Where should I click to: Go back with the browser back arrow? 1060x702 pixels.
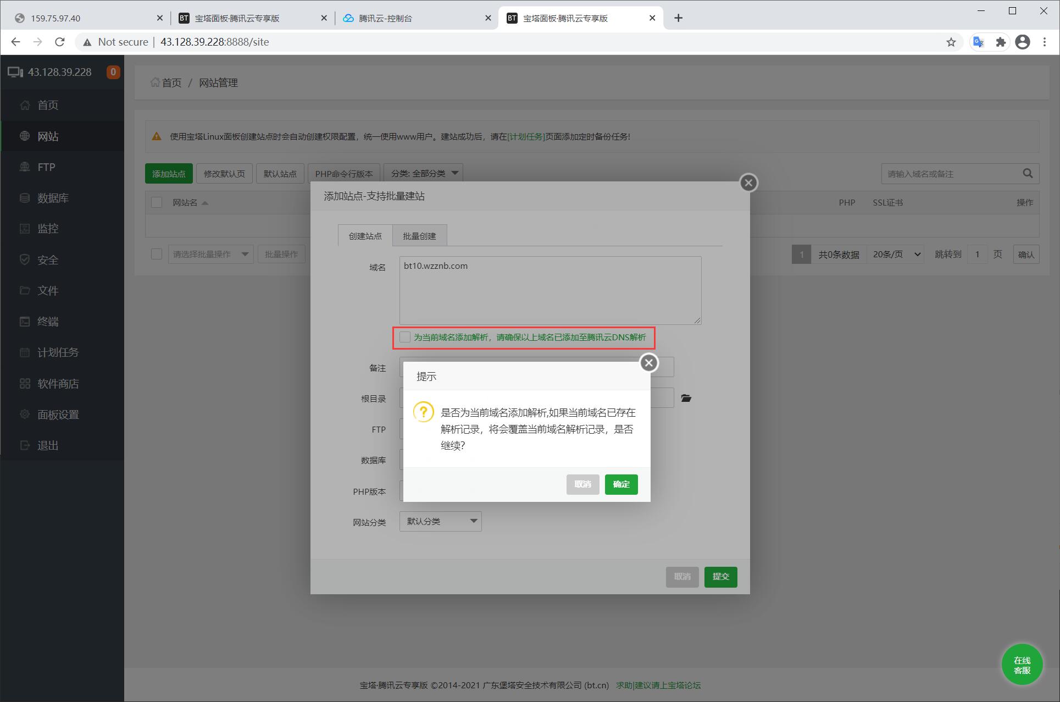15,42
